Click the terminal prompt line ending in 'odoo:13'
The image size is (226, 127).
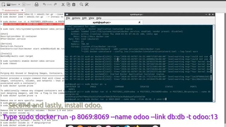coord(115,99)
